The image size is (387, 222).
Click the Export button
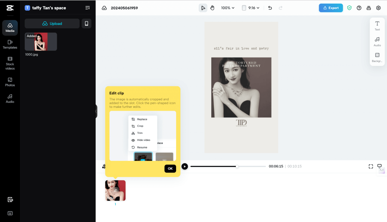pos(331,8)
